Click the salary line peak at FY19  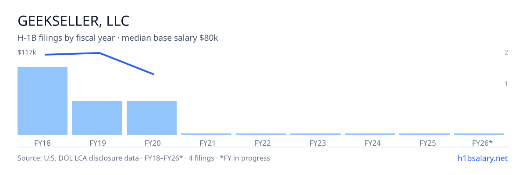click(x=99, y=53)
